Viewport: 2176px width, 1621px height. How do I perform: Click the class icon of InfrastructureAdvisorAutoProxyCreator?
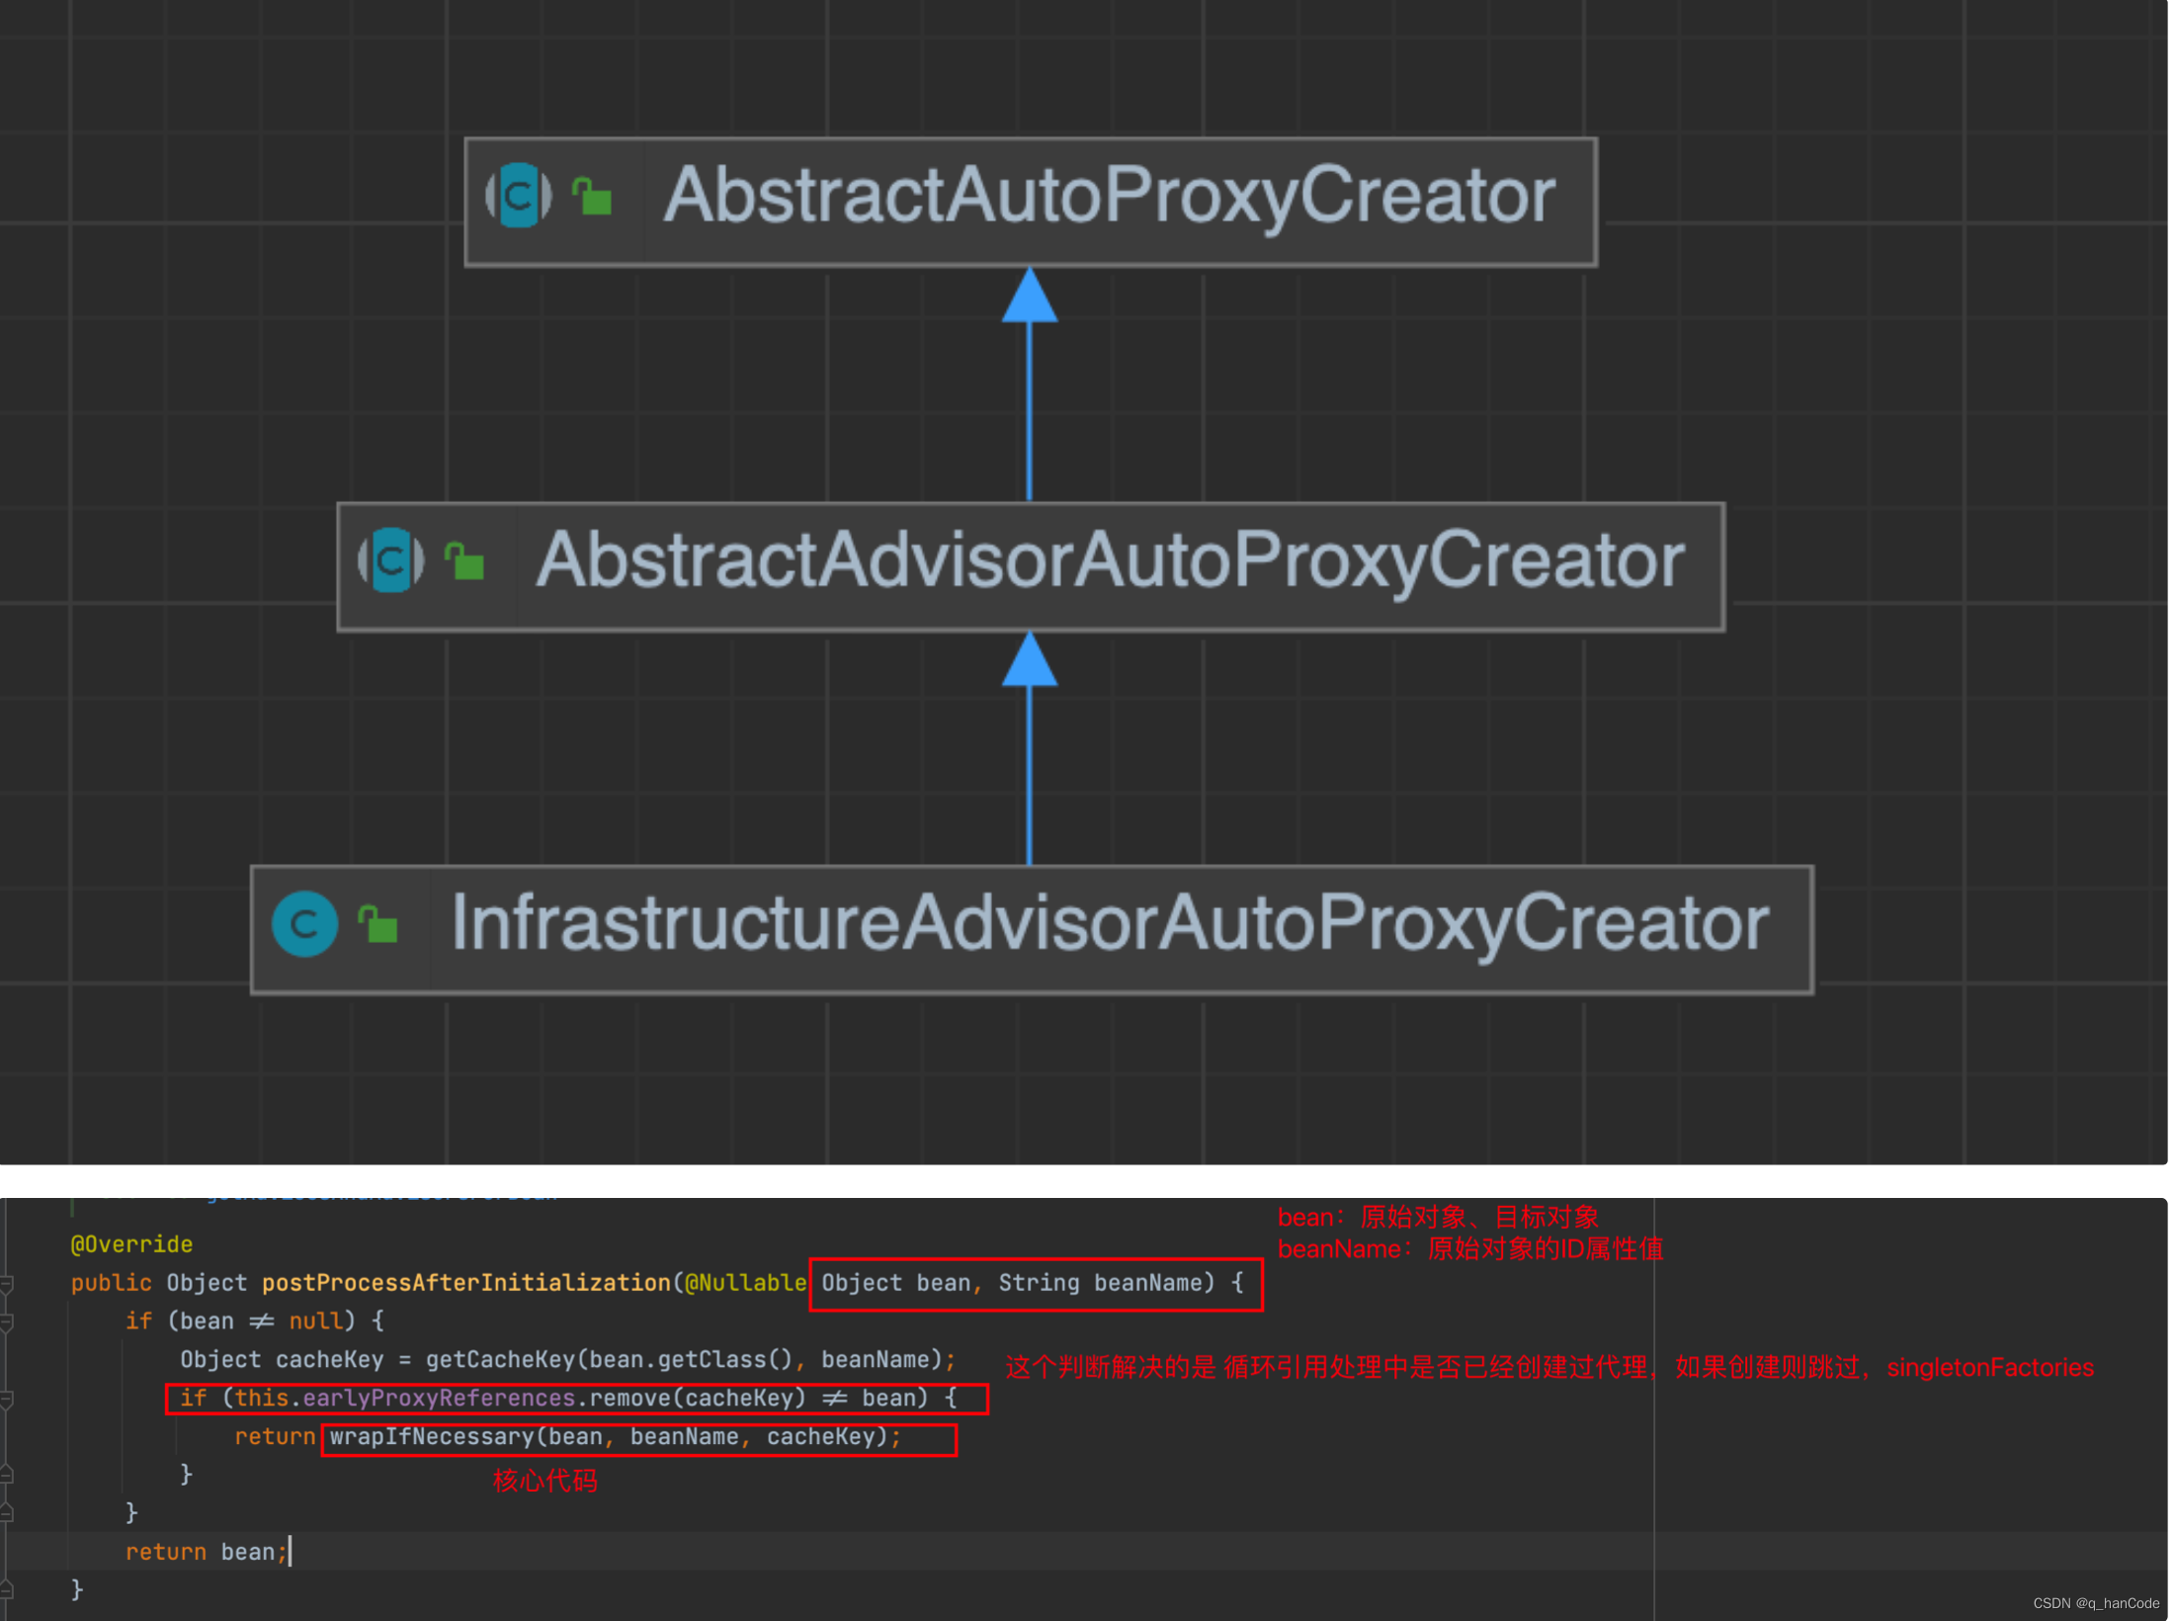[x=305, y=924]
